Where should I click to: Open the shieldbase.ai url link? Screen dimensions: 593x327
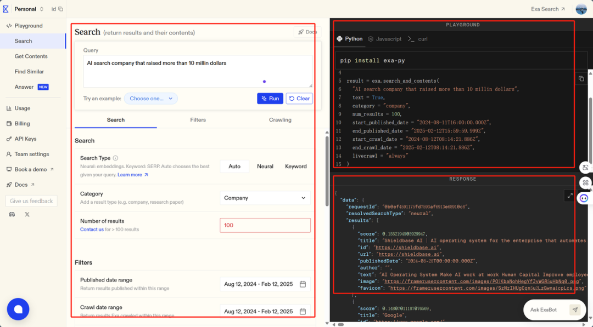tap(409, 254)
